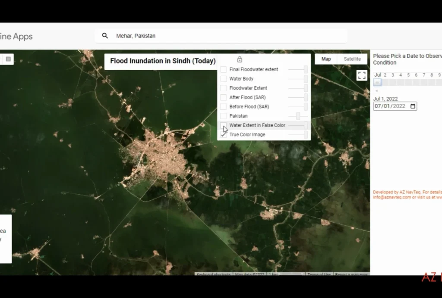Open the Terms of Use link
This screenshot has width=442, height=298.
point(319,274)
